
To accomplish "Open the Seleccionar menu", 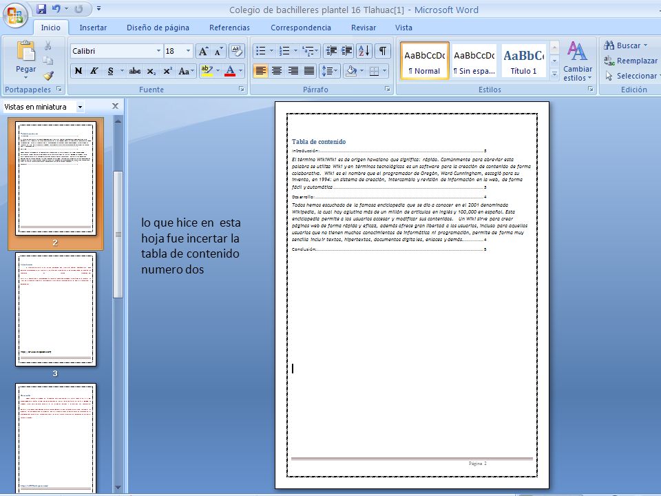I will 631,76.
